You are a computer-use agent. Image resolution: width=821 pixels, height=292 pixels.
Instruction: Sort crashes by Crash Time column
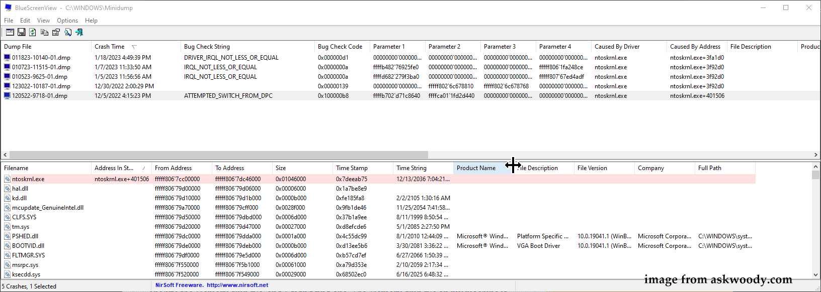136,47
